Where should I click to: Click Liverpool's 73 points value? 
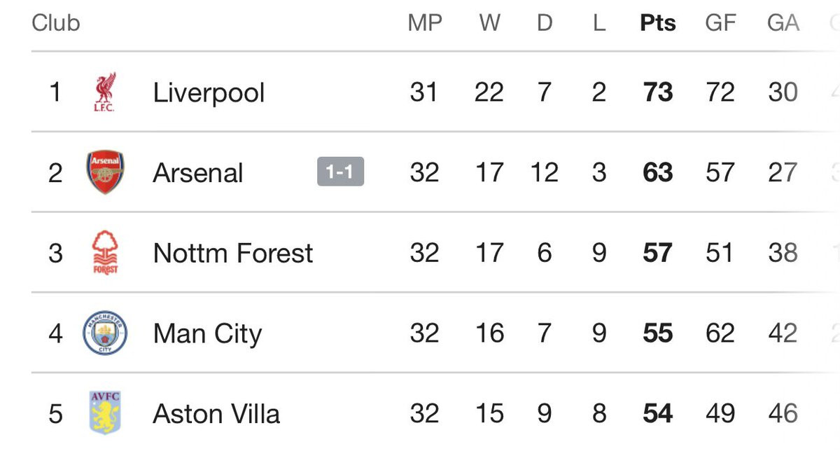(658, 92)
